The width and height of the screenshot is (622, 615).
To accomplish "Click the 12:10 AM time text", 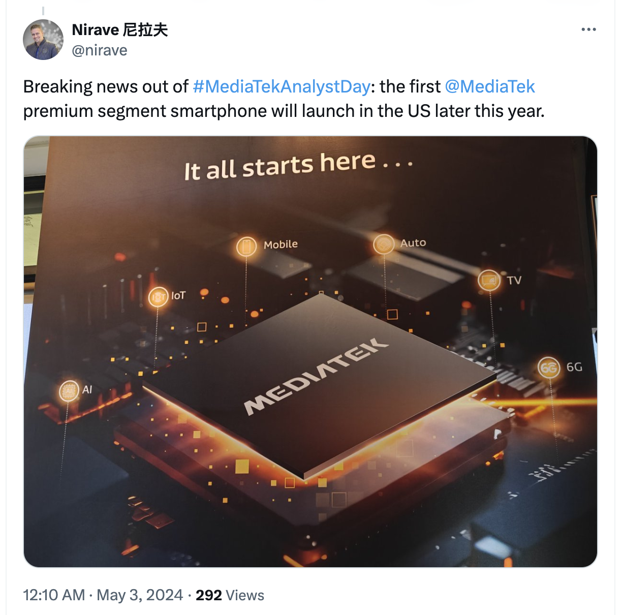I will pyautogui.click(x=54, y=595).
